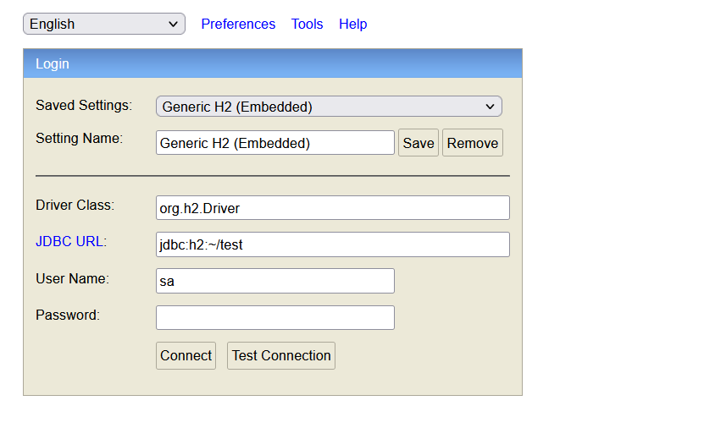Click the User Name label text
Viewport: 704px width, 439px height.
click(72, 278)
